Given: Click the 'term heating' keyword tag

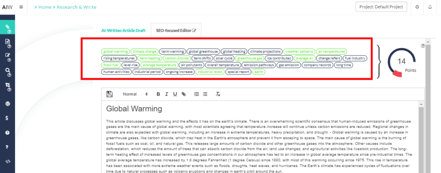Looking at the screenshot, I should click(150, 58).
